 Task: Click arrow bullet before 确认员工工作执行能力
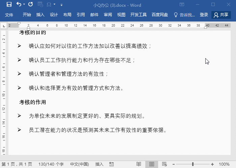pos(19,60)
